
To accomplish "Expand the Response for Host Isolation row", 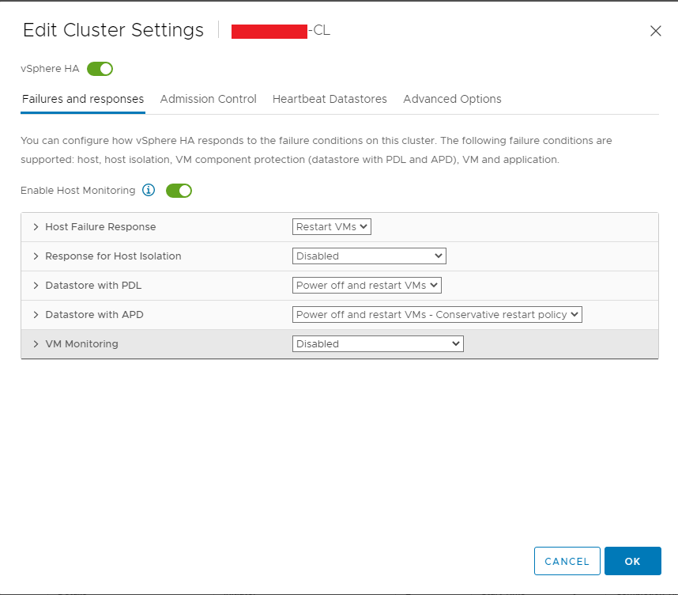I will 36,256.
